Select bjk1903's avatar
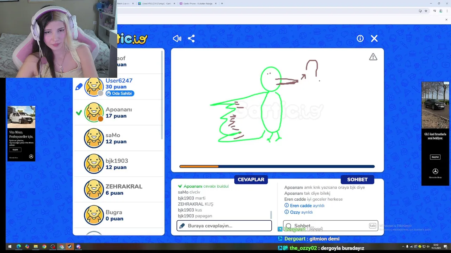 94,164
